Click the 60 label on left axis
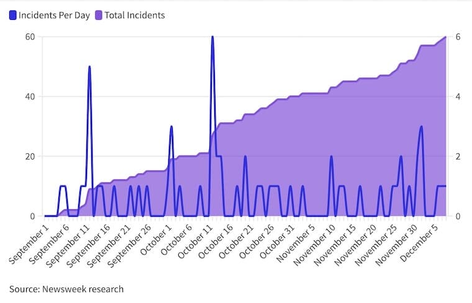 point(29,37)
